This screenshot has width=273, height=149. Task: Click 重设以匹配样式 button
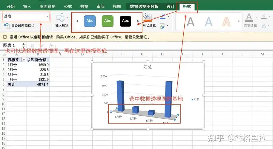click(x=19, y=26)
